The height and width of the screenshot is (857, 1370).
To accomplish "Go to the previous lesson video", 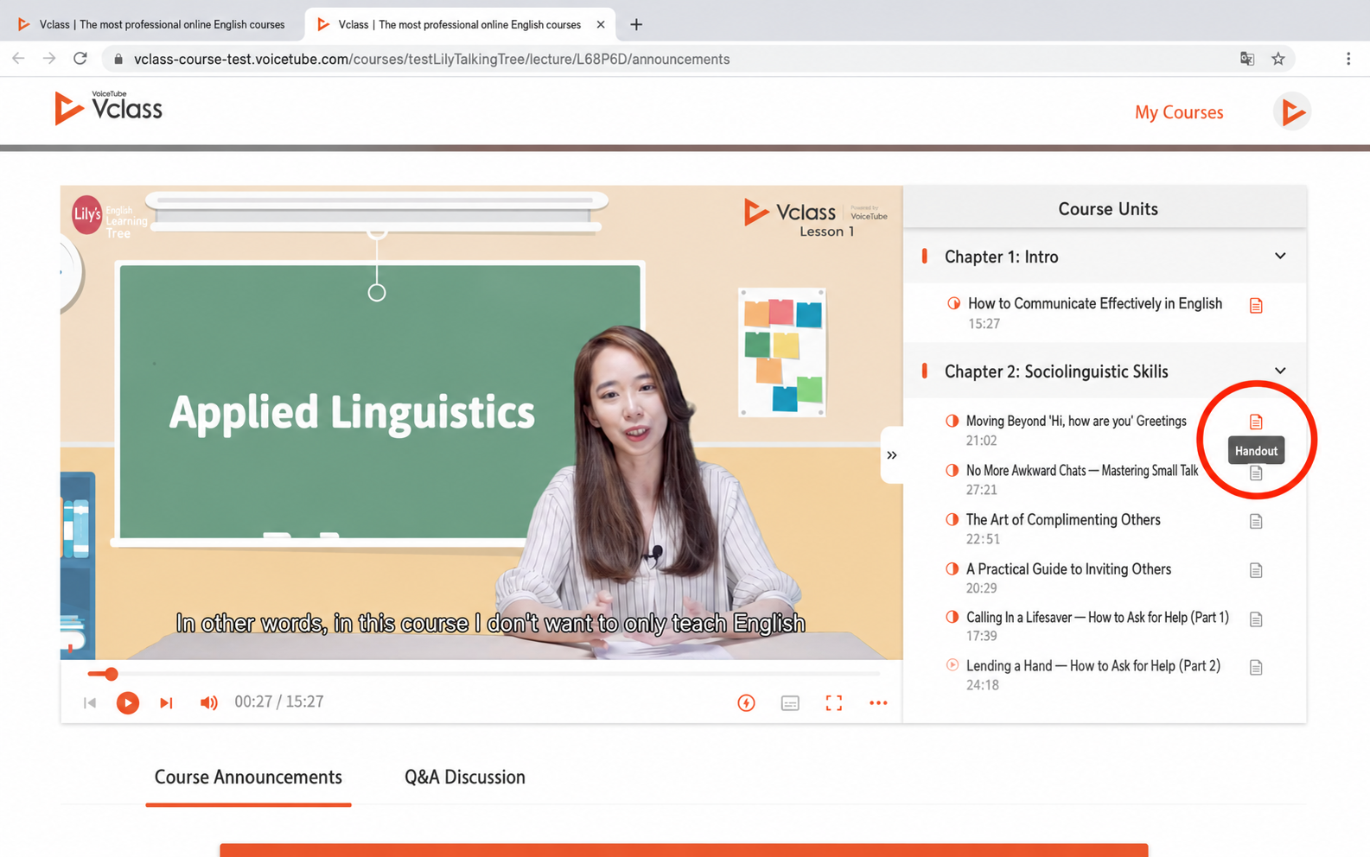I will tap(90, 703).
